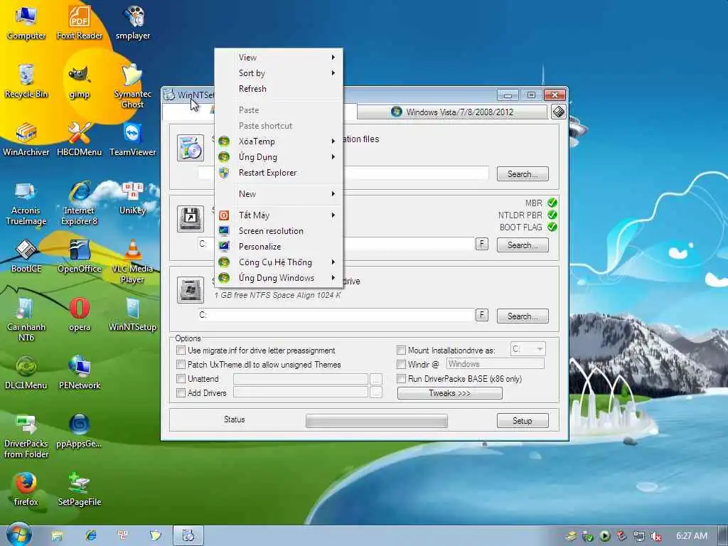Enable Use migrate.inf for drive letter preassignment
Screen dimensions: 728x546
(x=181, y=350)
